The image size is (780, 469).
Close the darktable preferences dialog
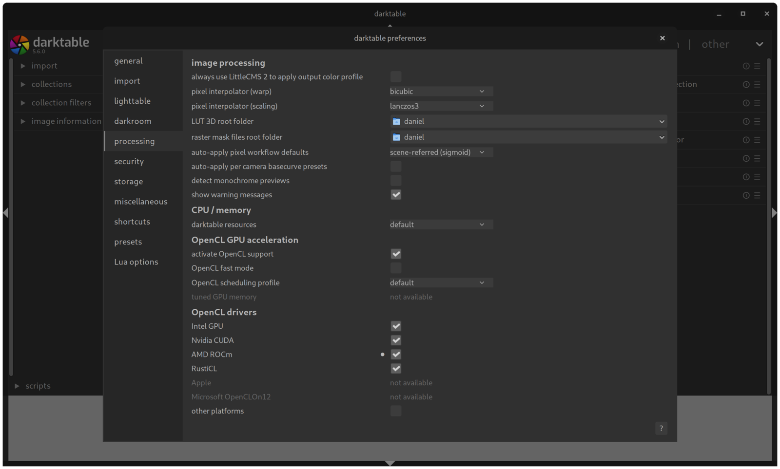tap(662, 38)
